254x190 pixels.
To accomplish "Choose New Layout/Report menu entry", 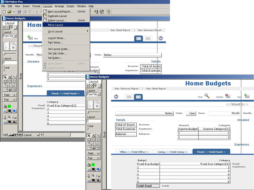I will 66,12.
